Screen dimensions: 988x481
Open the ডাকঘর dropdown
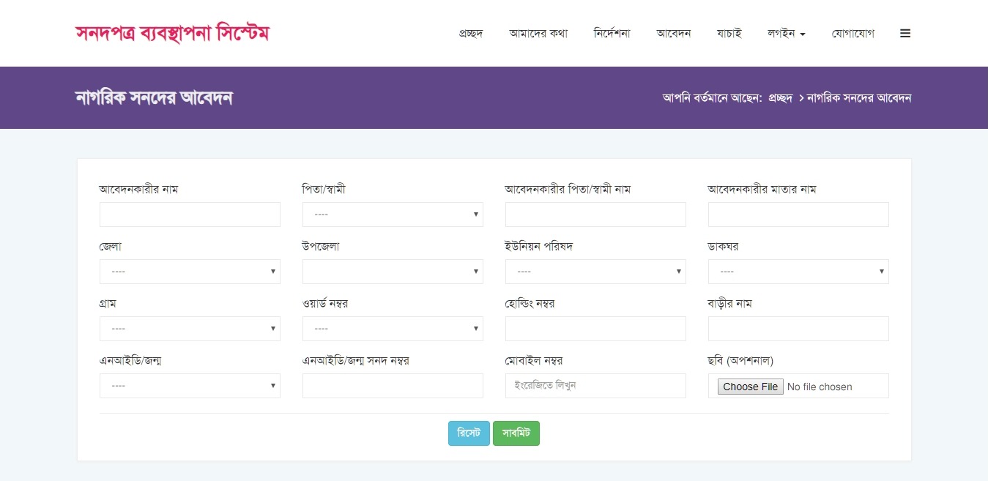pos(798,272)
